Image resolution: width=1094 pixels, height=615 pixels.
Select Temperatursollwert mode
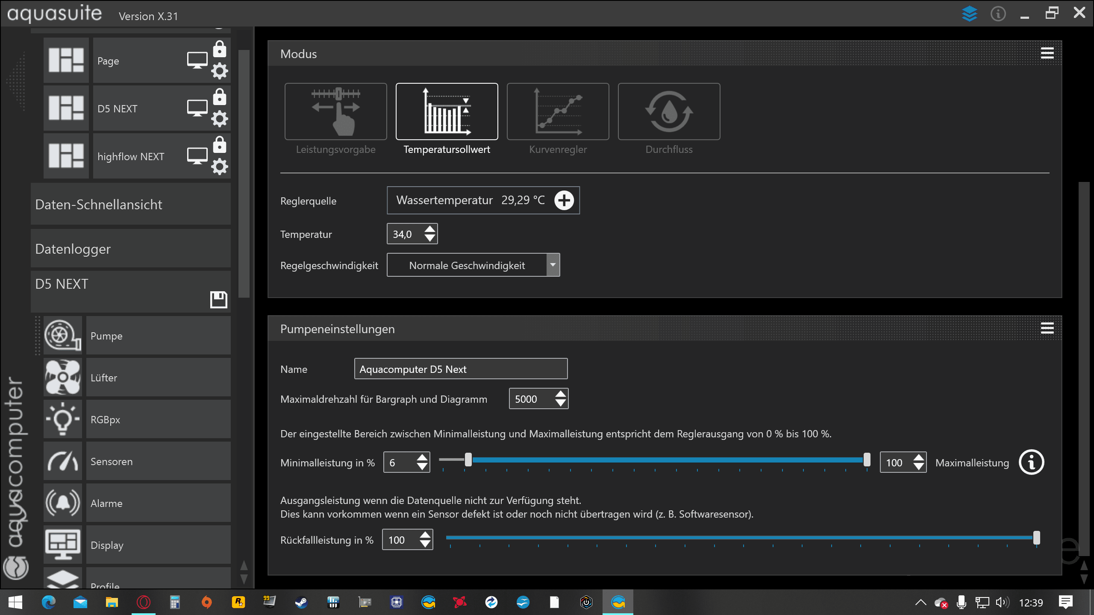(447, 111)
